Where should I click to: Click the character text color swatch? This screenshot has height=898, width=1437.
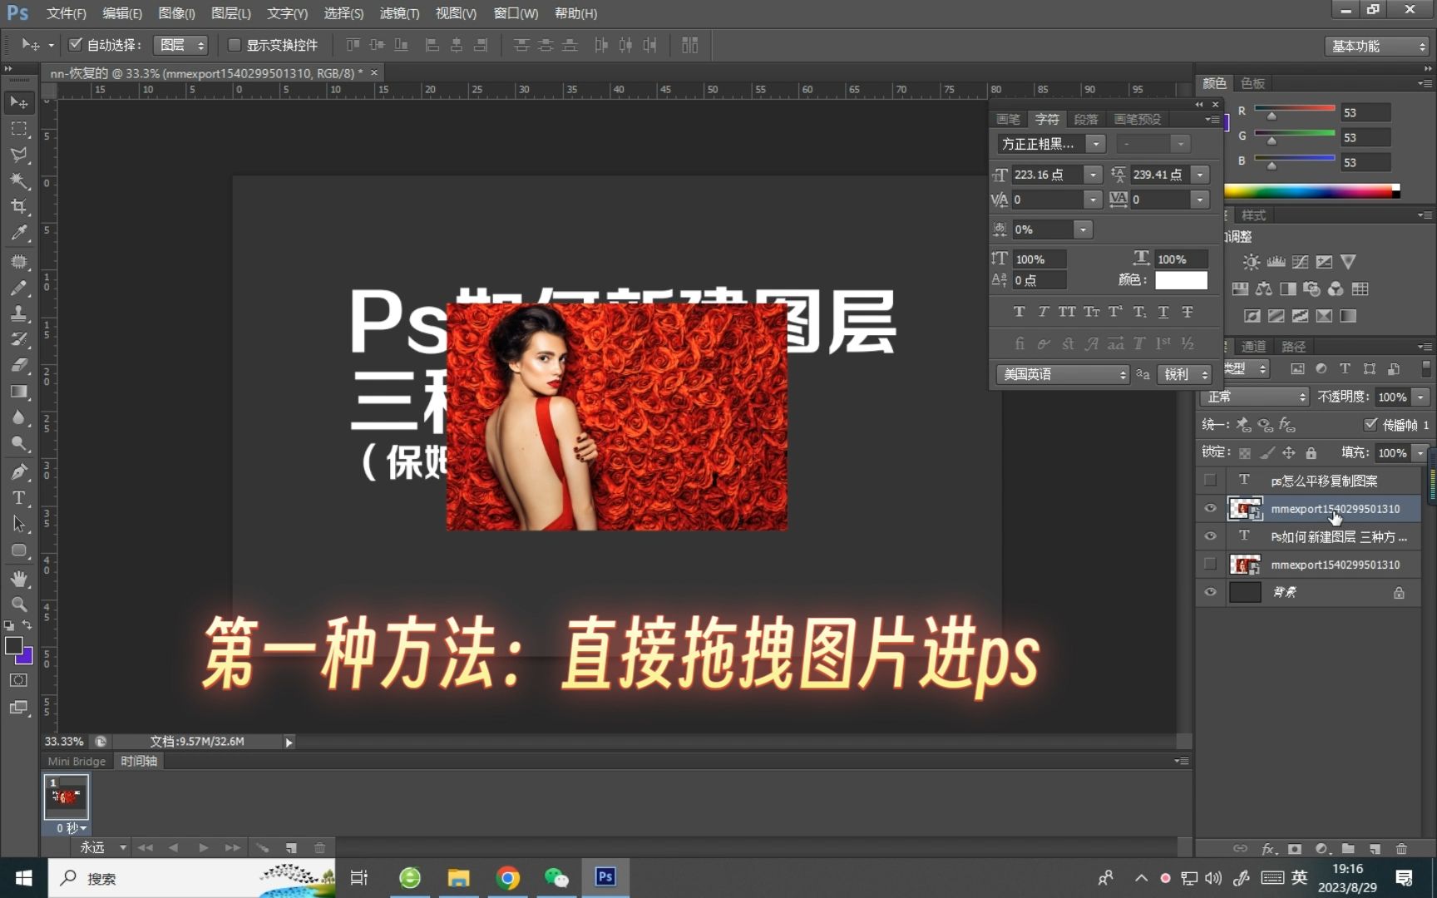pyautogui.click(x=1181, y=280)
